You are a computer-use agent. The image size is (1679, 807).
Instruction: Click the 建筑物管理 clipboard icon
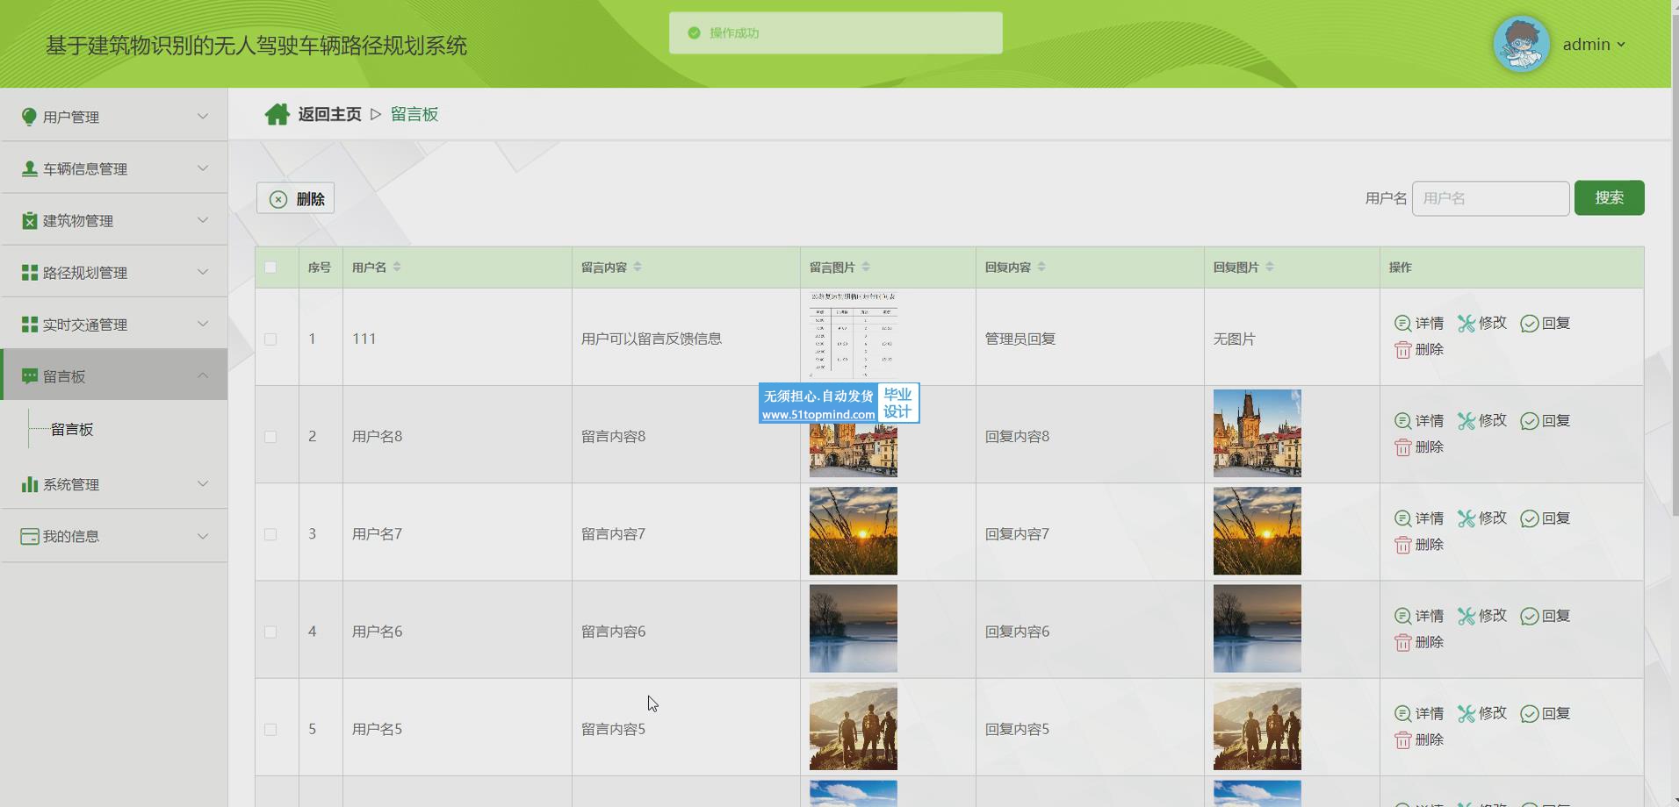click(x=29, y=220)
